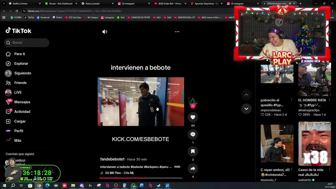Open Microsoft Edge from the taskbar
This screenshot has height=189, width=336.
tap(47, 186)
